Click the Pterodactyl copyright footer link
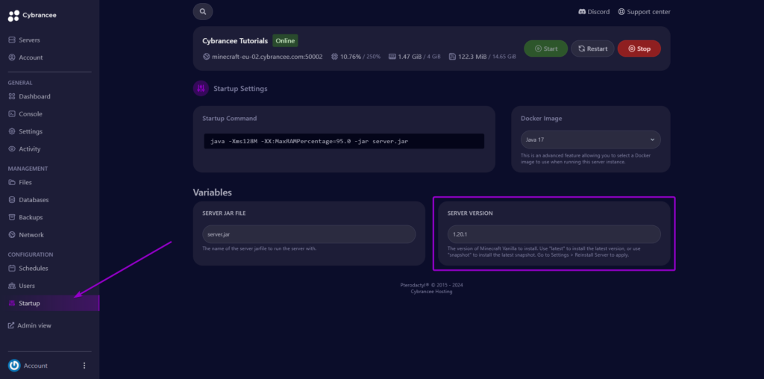Viewport: 764px width, 379px height. tap(431, 285)
